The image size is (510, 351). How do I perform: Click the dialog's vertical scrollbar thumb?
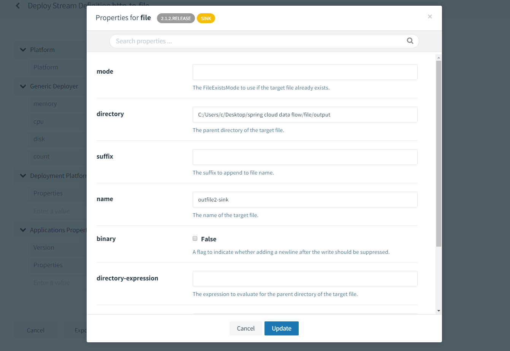[438, 152]
